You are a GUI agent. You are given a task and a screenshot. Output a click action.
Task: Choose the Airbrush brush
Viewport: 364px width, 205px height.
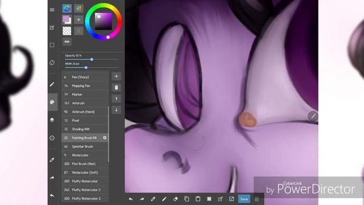(85, 103)
